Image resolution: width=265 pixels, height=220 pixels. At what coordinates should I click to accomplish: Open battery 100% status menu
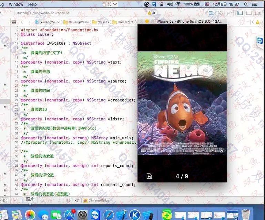[x=192, y=4]
